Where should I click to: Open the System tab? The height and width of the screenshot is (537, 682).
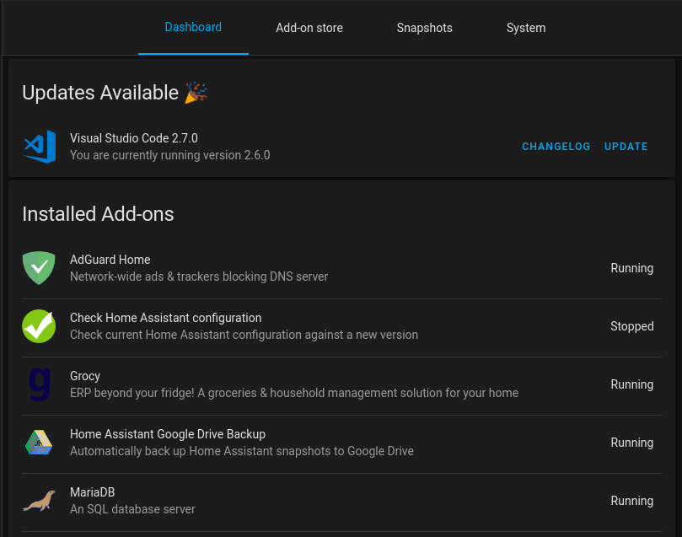[x=526, y=27]
